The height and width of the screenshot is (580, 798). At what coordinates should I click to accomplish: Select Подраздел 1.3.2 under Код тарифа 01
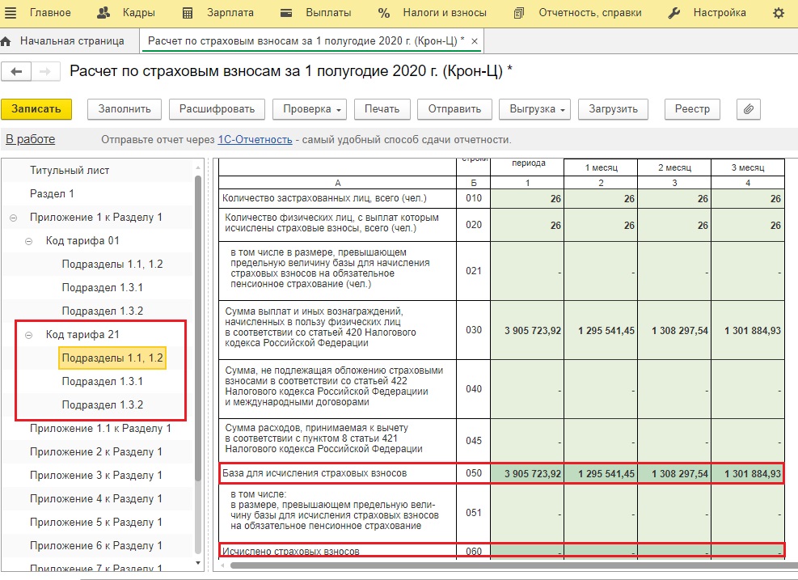click(103, 311)
